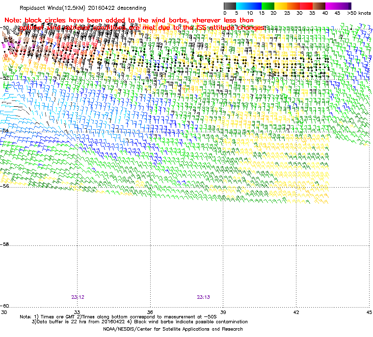
Task: Click the -58 latitude axis label
Action: coord(5,244)
